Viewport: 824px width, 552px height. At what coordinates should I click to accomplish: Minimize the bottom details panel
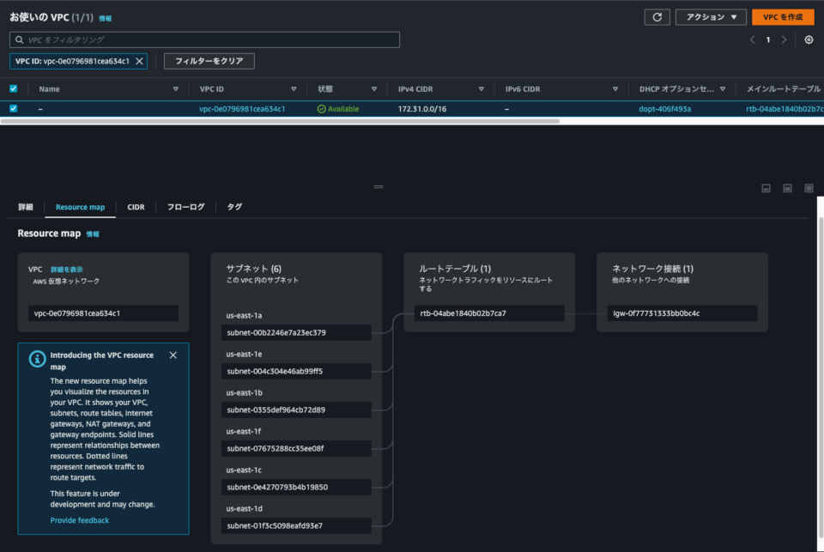click(x=766, y=188)
